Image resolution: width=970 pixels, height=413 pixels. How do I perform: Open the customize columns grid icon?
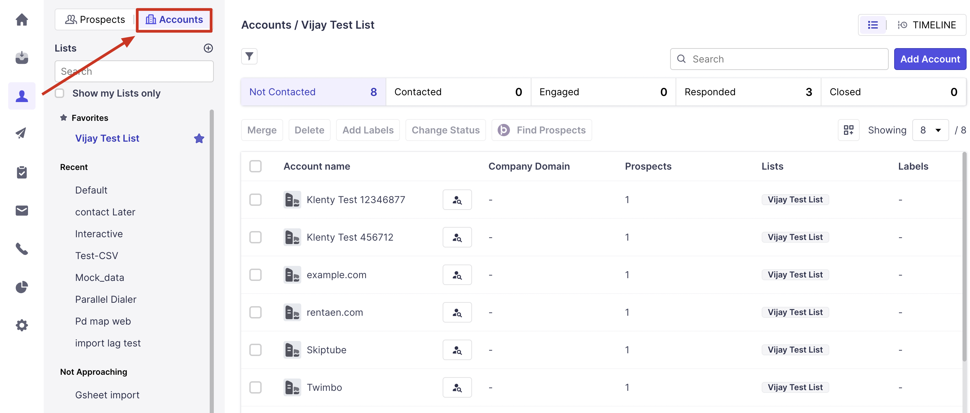848,130
